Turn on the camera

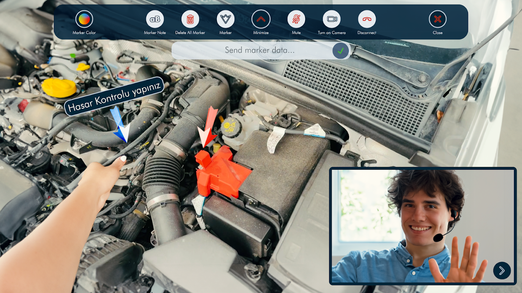click(331, 19)
